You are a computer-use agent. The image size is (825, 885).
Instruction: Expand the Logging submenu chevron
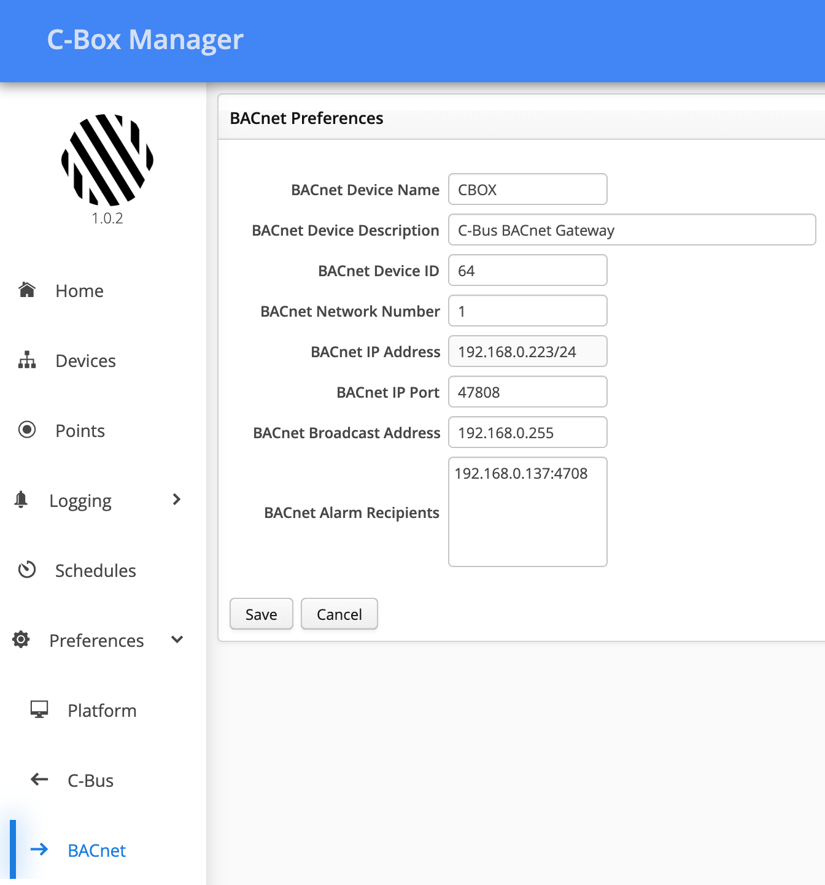tap(177, 500)
